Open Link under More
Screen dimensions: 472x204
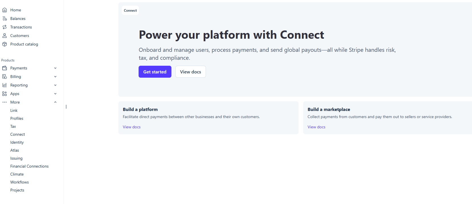point(14,110)
